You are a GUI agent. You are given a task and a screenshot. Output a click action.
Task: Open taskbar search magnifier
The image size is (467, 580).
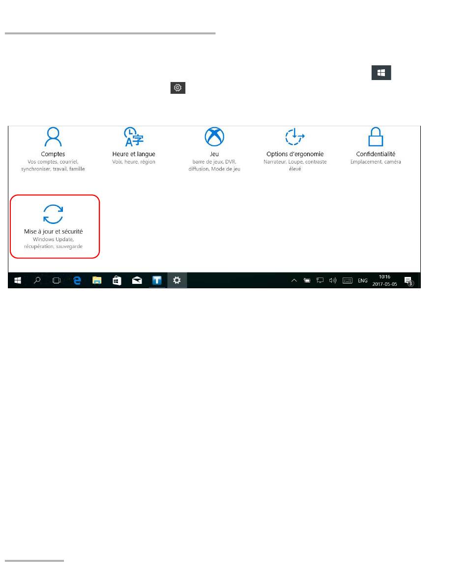[37, 281]
